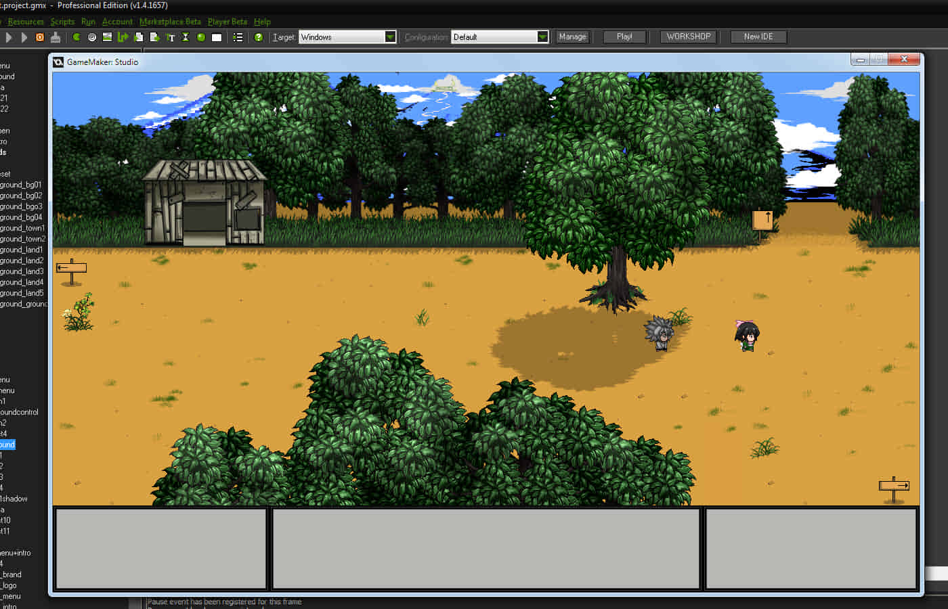948x609 pixels.
Task: Clean the build cache with the broom icon
Action: pos(56,37)
